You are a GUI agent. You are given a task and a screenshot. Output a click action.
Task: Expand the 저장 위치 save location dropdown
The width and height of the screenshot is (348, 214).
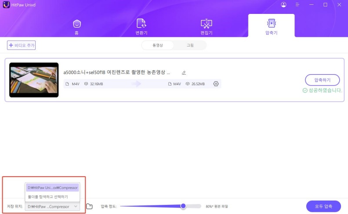(x=52, y=207)
